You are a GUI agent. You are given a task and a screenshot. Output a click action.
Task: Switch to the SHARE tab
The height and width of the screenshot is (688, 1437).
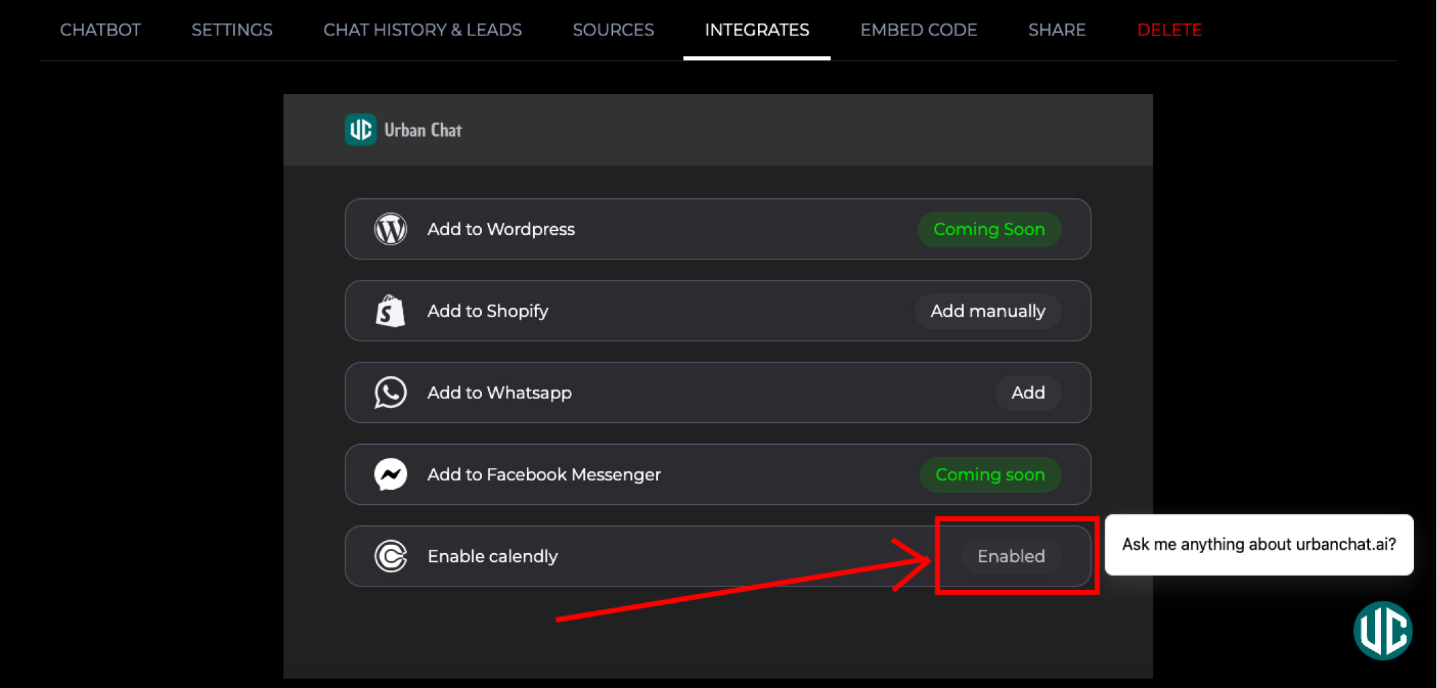1057,30
